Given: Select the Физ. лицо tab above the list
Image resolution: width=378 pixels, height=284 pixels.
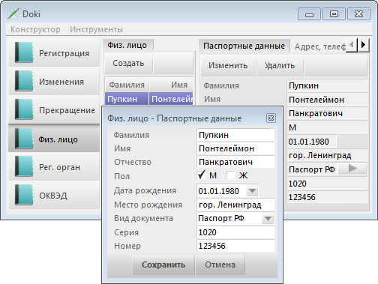Looking at the screenshot, I should coord(127,45).
